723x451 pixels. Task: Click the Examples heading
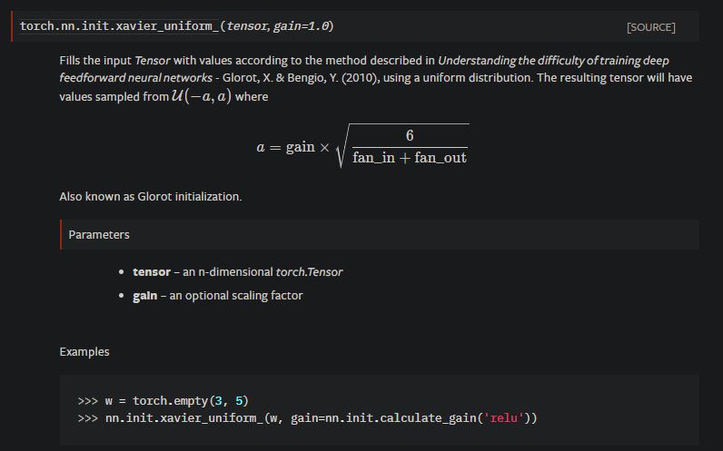point(84,350)
